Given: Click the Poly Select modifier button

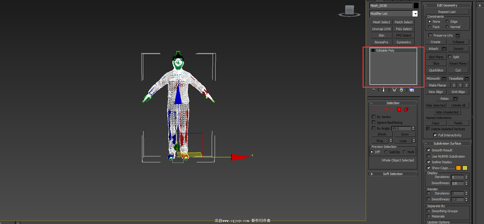Looking at the screenshot, I should coord(404,29).
